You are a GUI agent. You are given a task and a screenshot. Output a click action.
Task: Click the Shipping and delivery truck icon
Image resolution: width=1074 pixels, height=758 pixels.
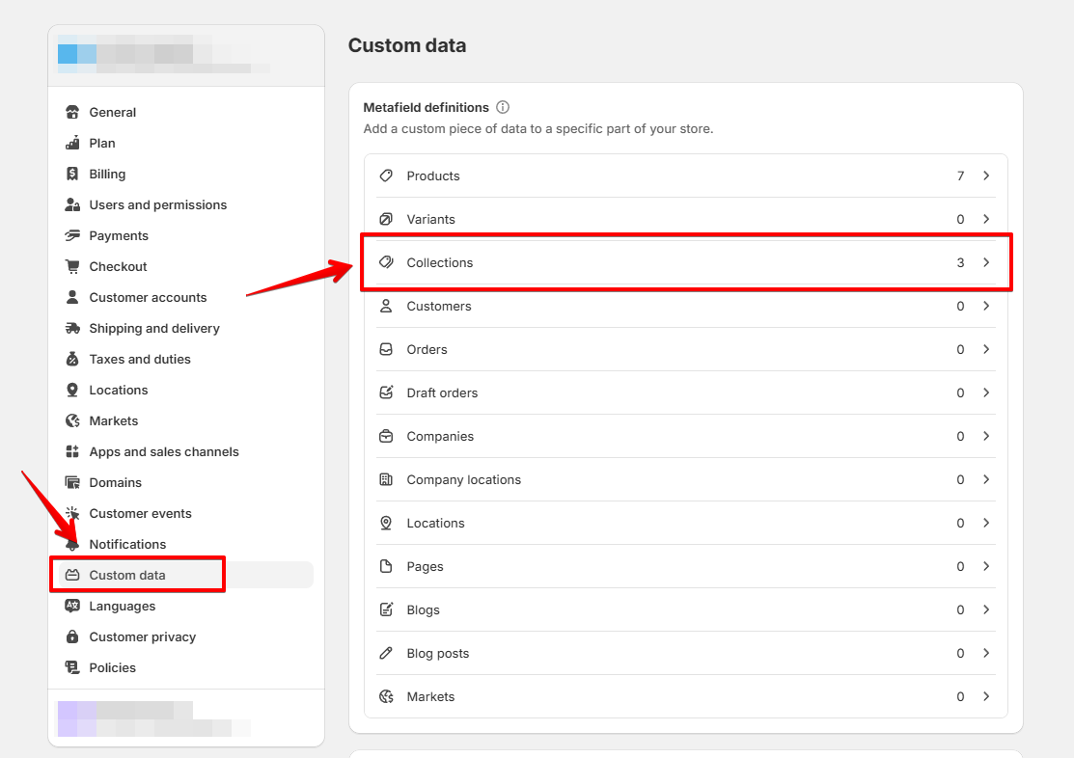pyautogui.click(x=72, y=328)
